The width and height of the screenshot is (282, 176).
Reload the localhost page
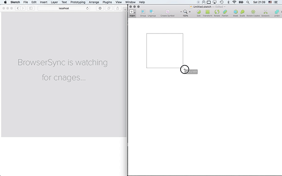[87, 8]
